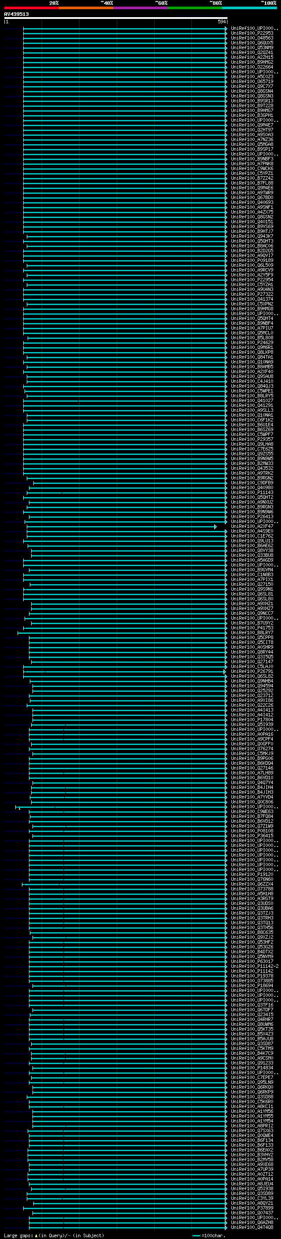This screenshot has height=1239, width=281.
Task: Choose the UniRef100_B7FL88 entry
Action: click(252, 183)
